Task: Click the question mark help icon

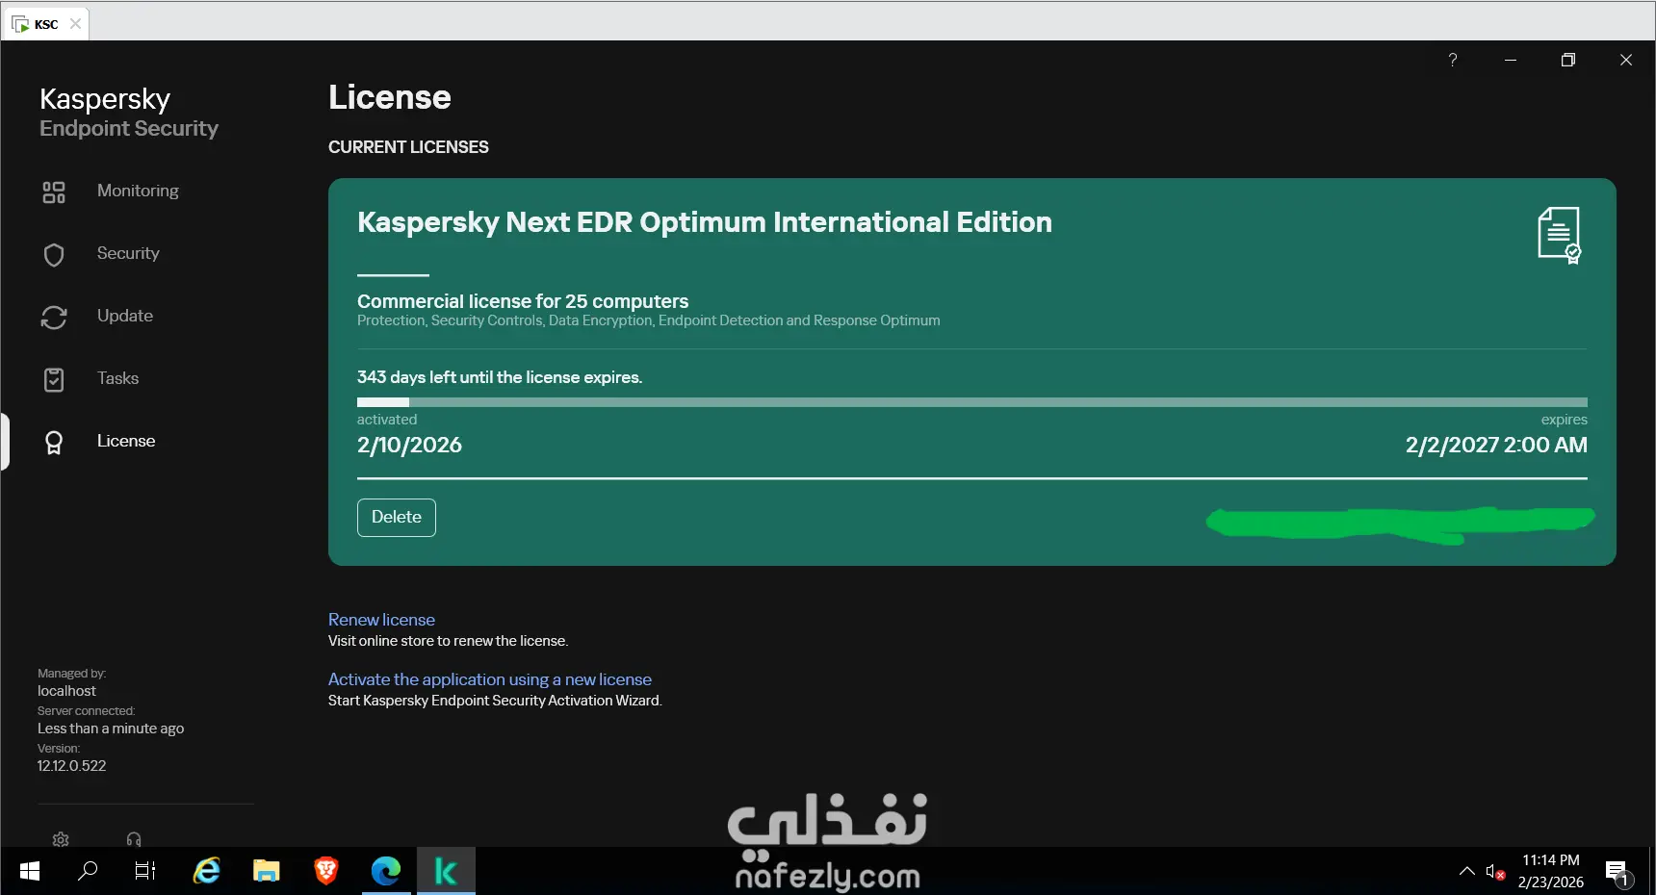Action: 1453,60
